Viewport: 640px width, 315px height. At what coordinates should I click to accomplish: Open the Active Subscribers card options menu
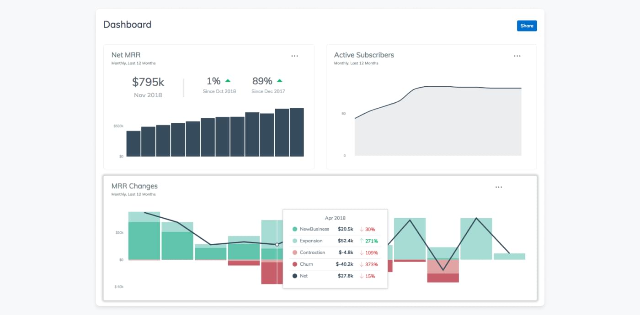[x=517, y=56]
